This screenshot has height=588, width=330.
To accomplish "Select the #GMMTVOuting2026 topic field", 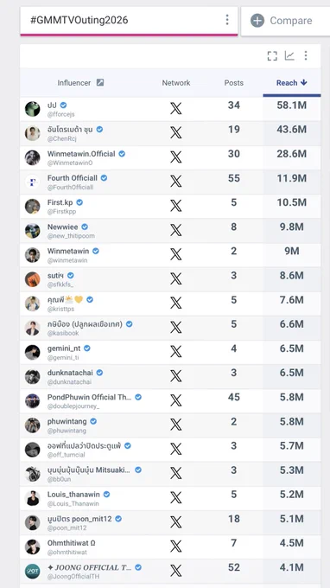I will click(129, 21).
